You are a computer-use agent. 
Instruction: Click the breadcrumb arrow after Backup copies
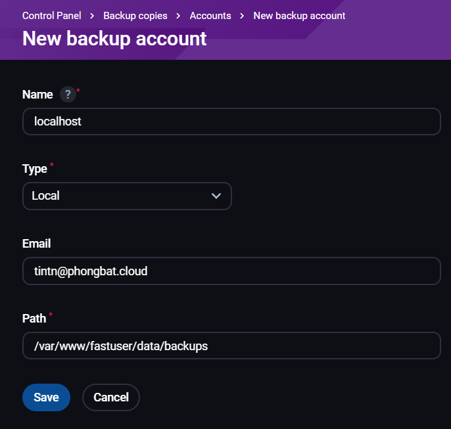[178, 15]
